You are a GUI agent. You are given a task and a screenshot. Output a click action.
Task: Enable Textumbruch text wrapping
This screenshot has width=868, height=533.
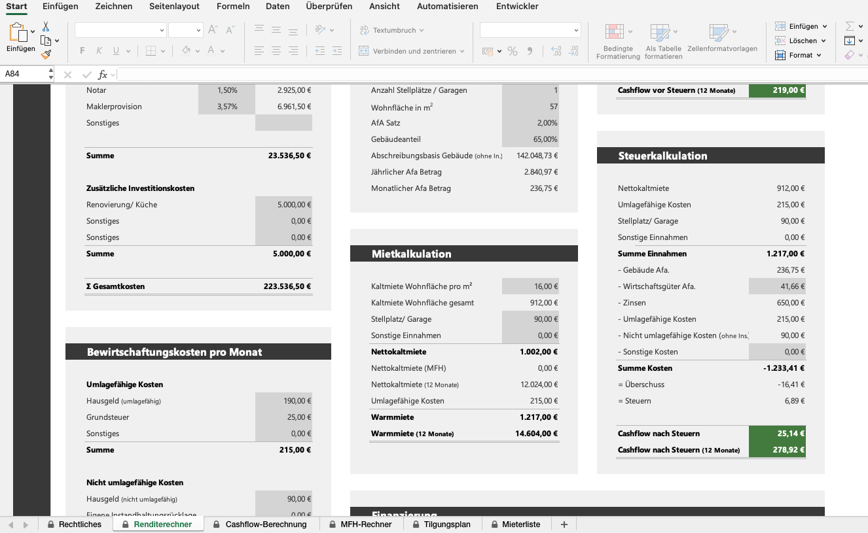(392, 29)
